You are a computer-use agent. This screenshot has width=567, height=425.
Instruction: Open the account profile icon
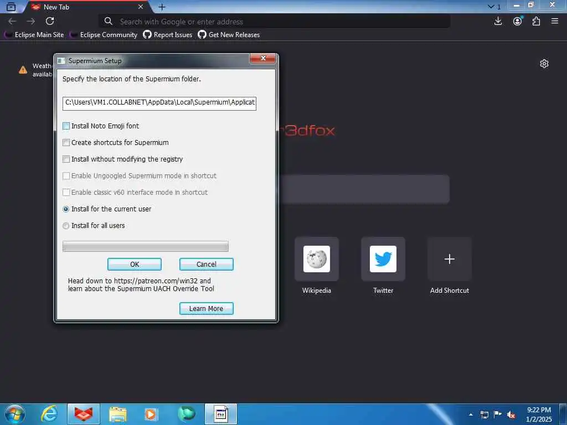[x=518, y=22]
